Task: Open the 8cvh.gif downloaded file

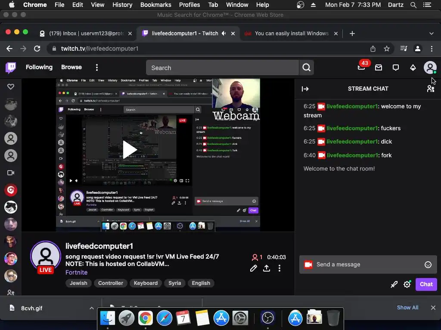Action: point(31,308)
